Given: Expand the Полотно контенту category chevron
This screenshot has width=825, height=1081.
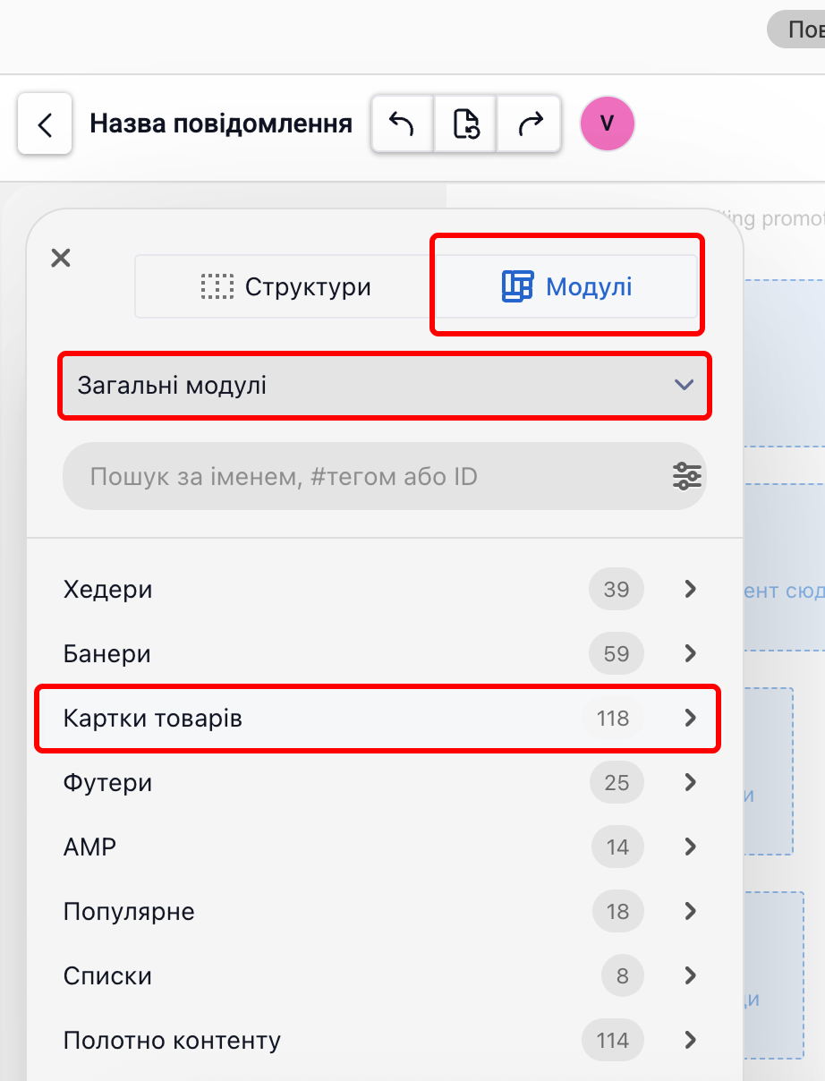Looking at the screenshot, I should click(x=689, y=1040).
